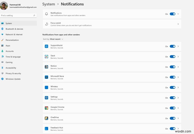Click the Focus assist moon icon
194x134 pixels.
click(46, 24)
